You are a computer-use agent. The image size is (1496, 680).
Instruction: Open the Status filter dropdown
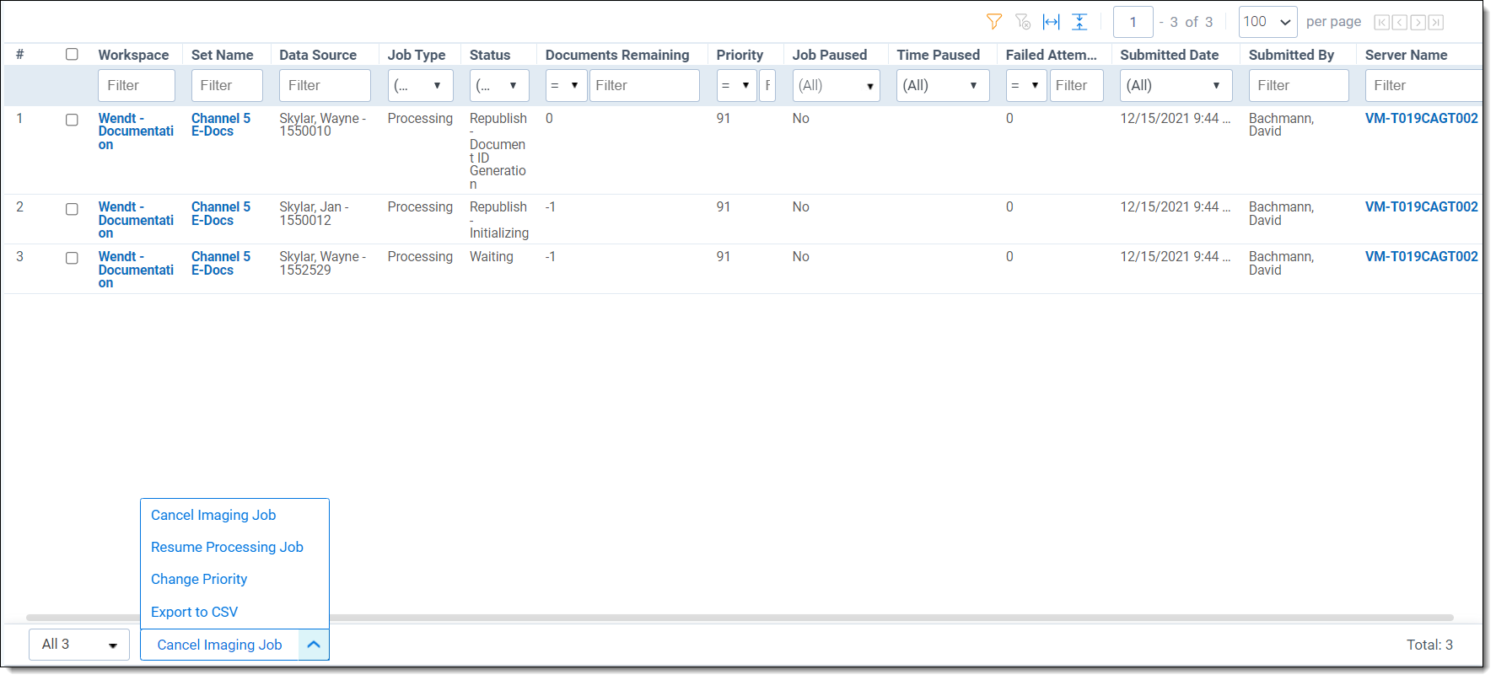point(499,85)
